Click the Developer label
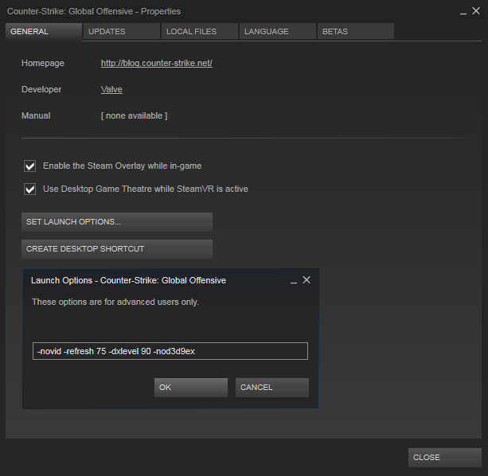 pyautogui.click(x=41, y=90)
